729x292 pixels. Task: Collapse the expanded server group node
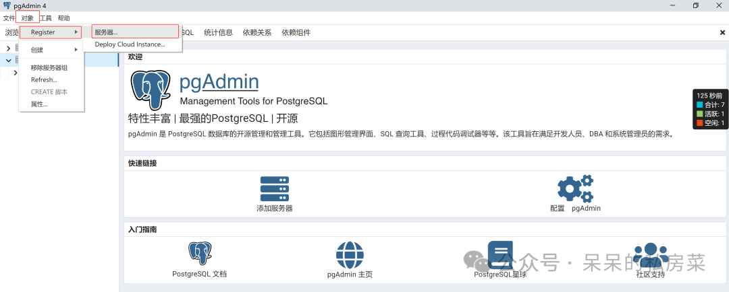coord(8,61)
